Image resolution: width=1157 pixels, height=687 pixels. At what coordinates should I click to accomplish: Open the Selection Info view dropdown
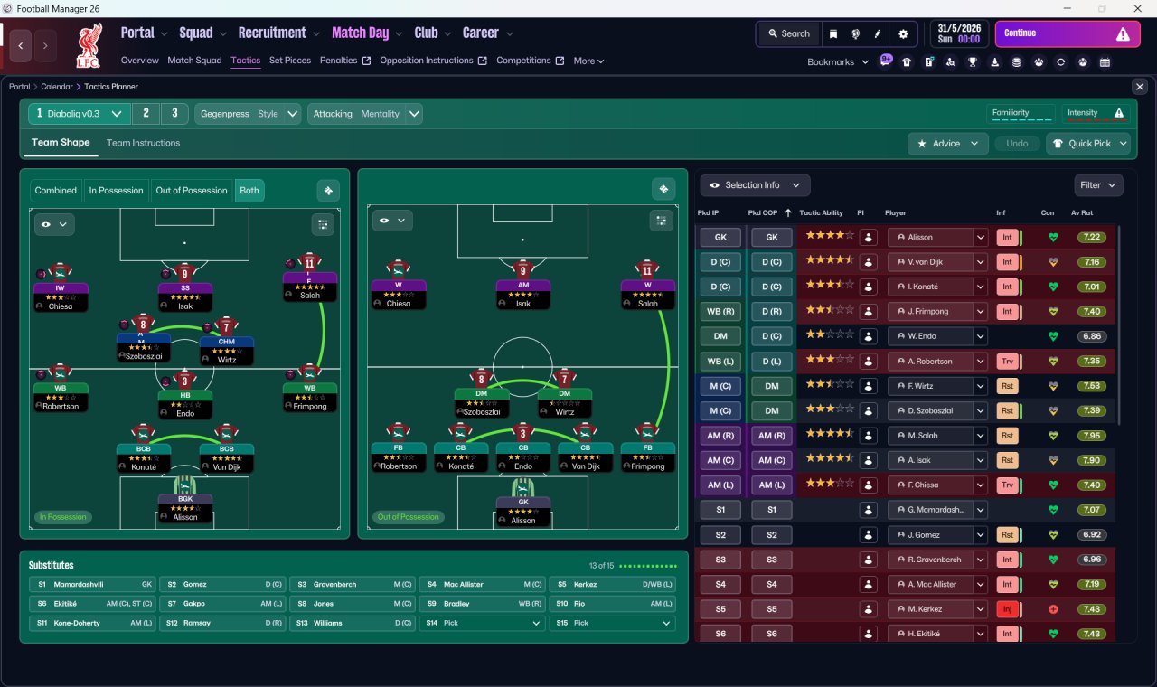point(756,185)
